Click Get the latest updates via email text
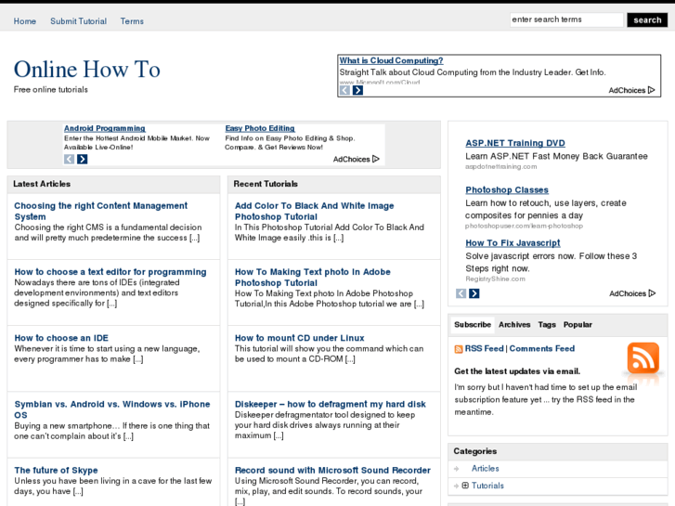The image size is (675, 506). point(517,371)
